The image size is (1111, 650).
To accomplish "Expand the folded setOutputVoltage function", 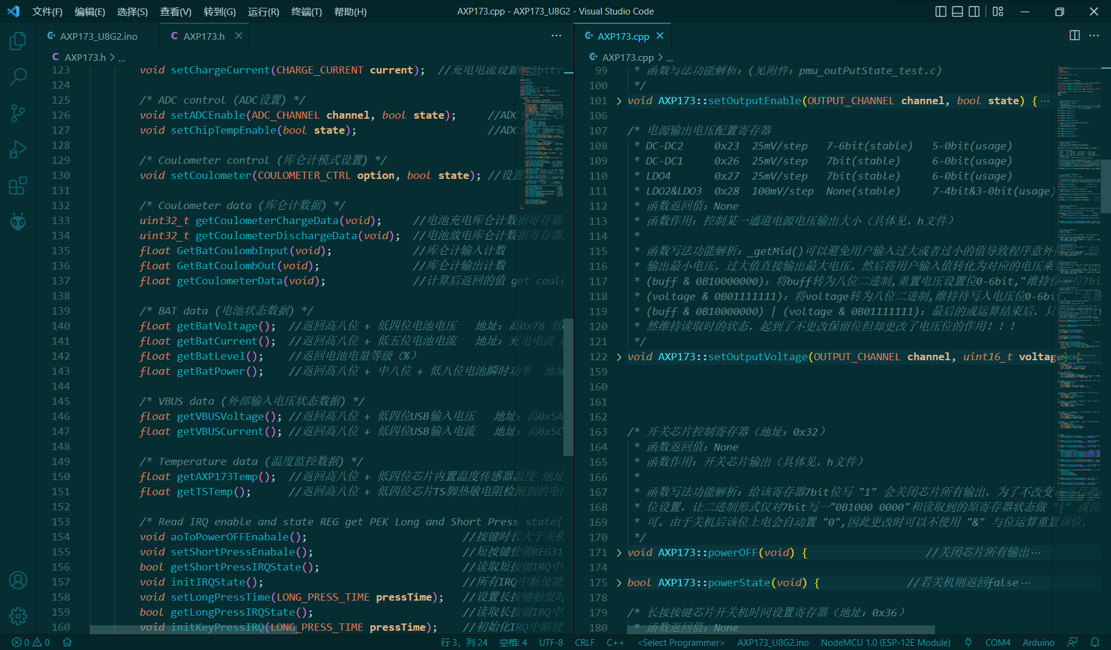I will pos(619,357).
